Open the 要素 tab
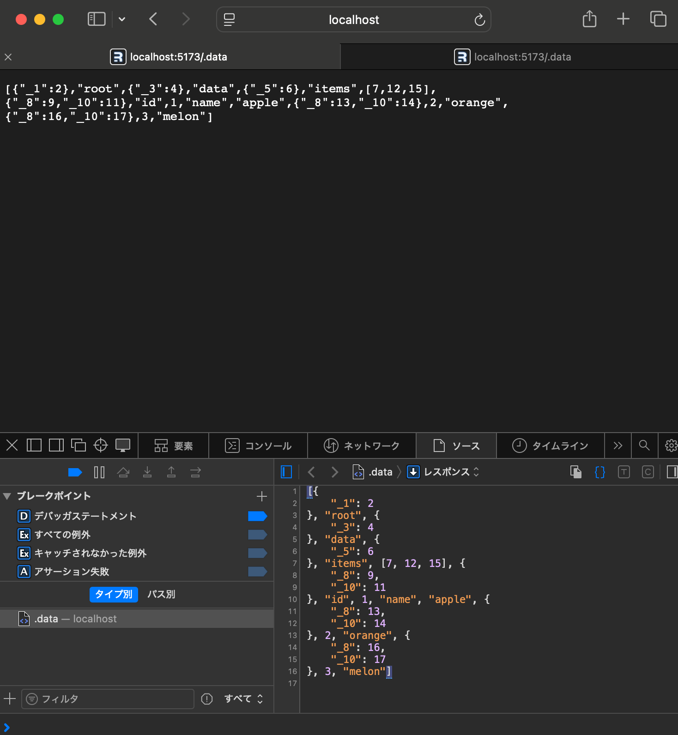The height and width of the screenshot is (735, 678). tap(174, 446)
